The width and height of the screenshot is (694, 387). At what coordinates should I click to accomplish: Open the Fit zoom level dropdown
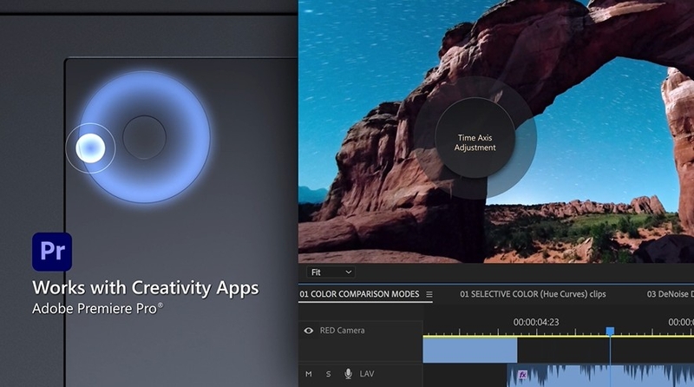[331, 272]
